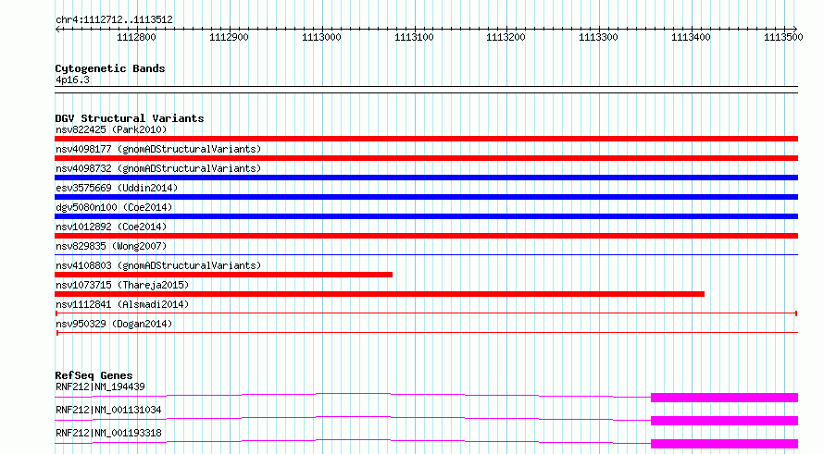Open variant nsv950329 (Dogan2014) label
Viewport: 824px width, 454px height.
point(114,324)
